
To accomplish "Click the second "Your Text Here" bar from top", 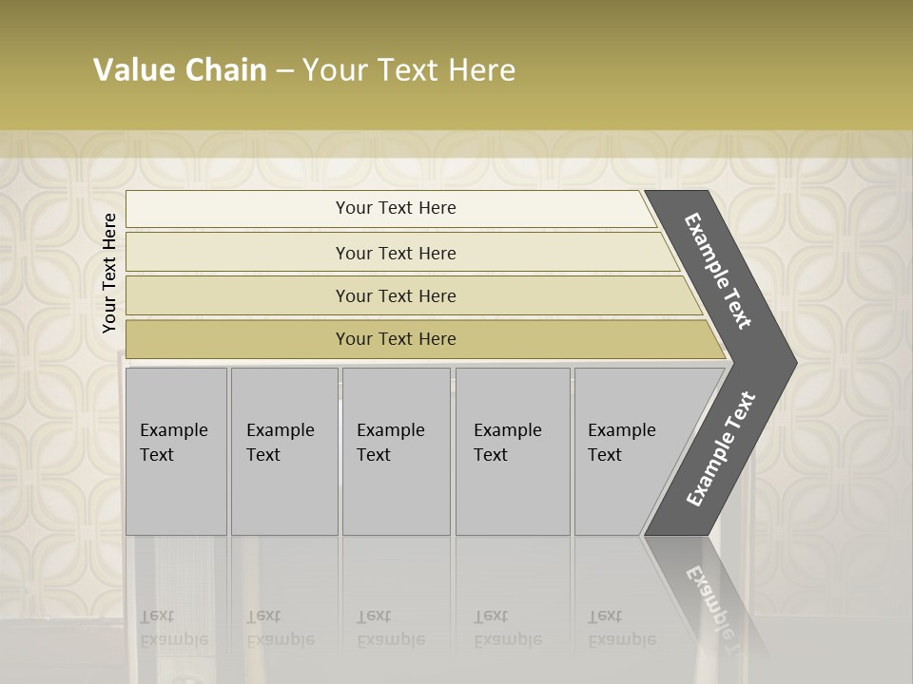I will click(x=395, y=253).
